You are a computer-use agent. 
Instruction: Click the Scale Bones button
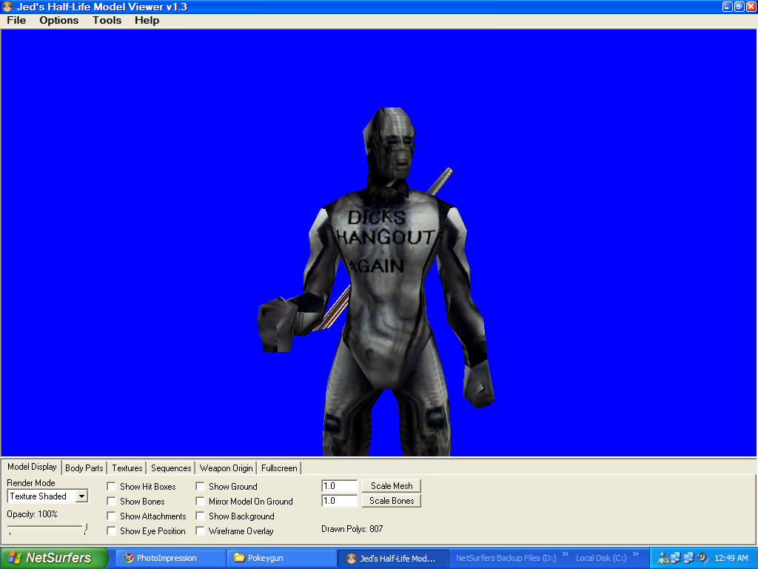coord(392,501)
